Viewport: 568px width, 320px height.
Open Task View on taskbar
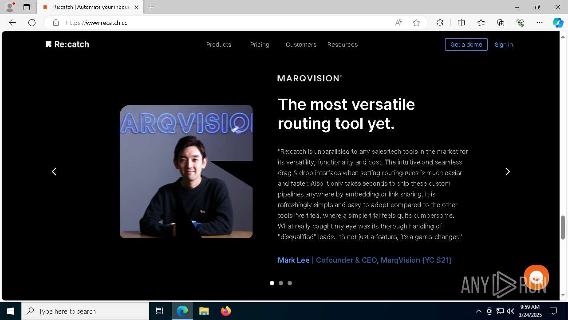(x=160, y=311)
